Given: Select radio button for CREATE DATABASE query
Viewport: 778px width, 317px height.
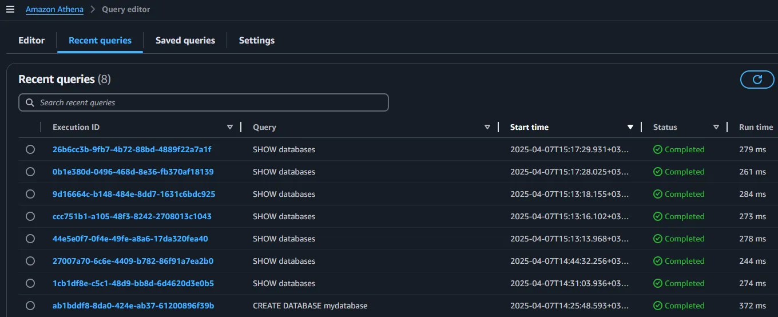Looking at the screenshot, I should click(x=30, y=306).
